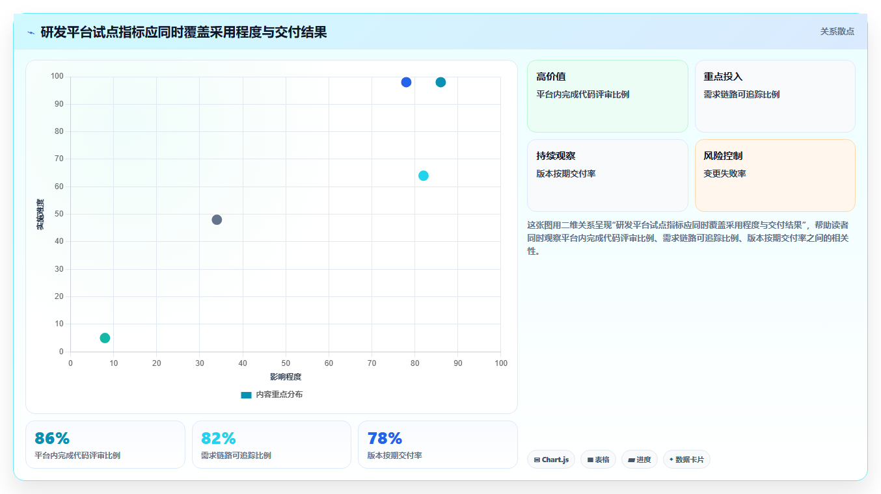Click the lightning icon beside the title
This screenshot has height=494, width=881.
click(31, 32)
